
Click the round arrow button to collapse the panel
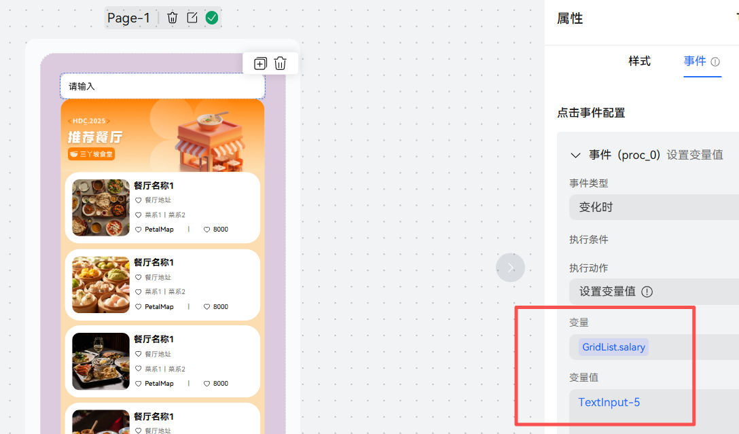(x=511, y=268)
